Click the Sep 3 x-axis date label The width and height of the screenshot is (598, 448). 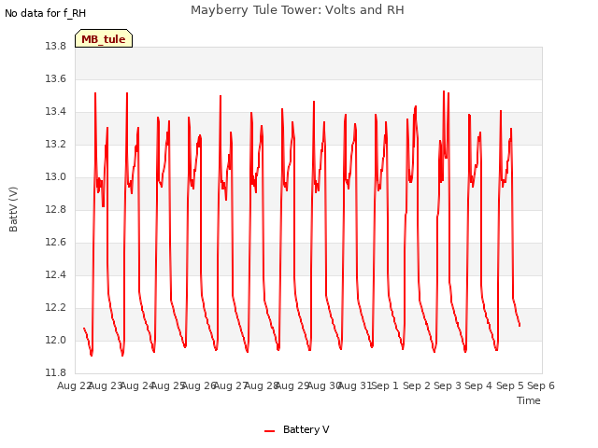pos(448,385)
